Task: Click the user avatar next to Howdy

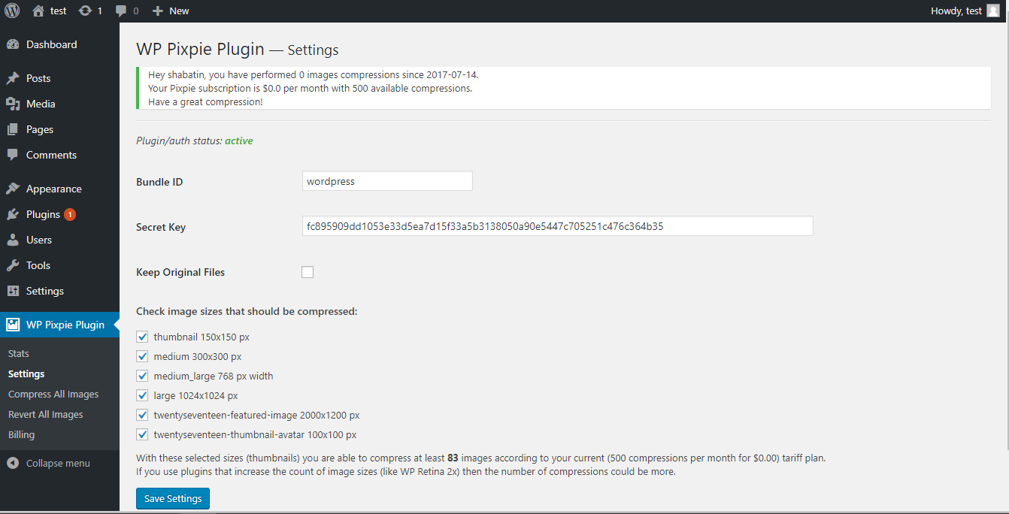Action: point(993,11)
